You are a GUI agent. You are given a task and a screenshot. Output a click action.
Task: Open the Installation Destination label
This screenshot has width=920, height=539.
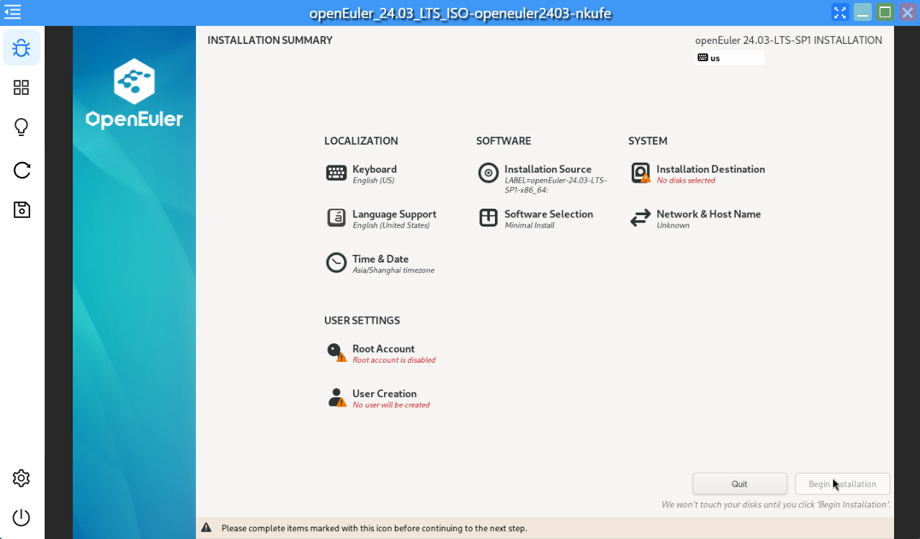pyautogui.click(x=710, y=169)
